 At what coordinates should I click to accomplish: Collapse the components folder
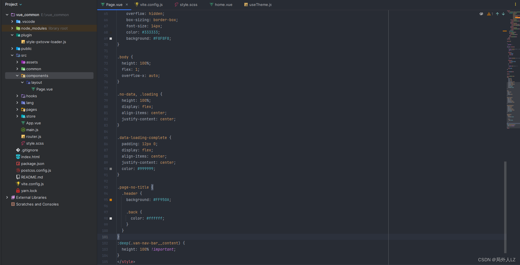[x=17, y=76]
